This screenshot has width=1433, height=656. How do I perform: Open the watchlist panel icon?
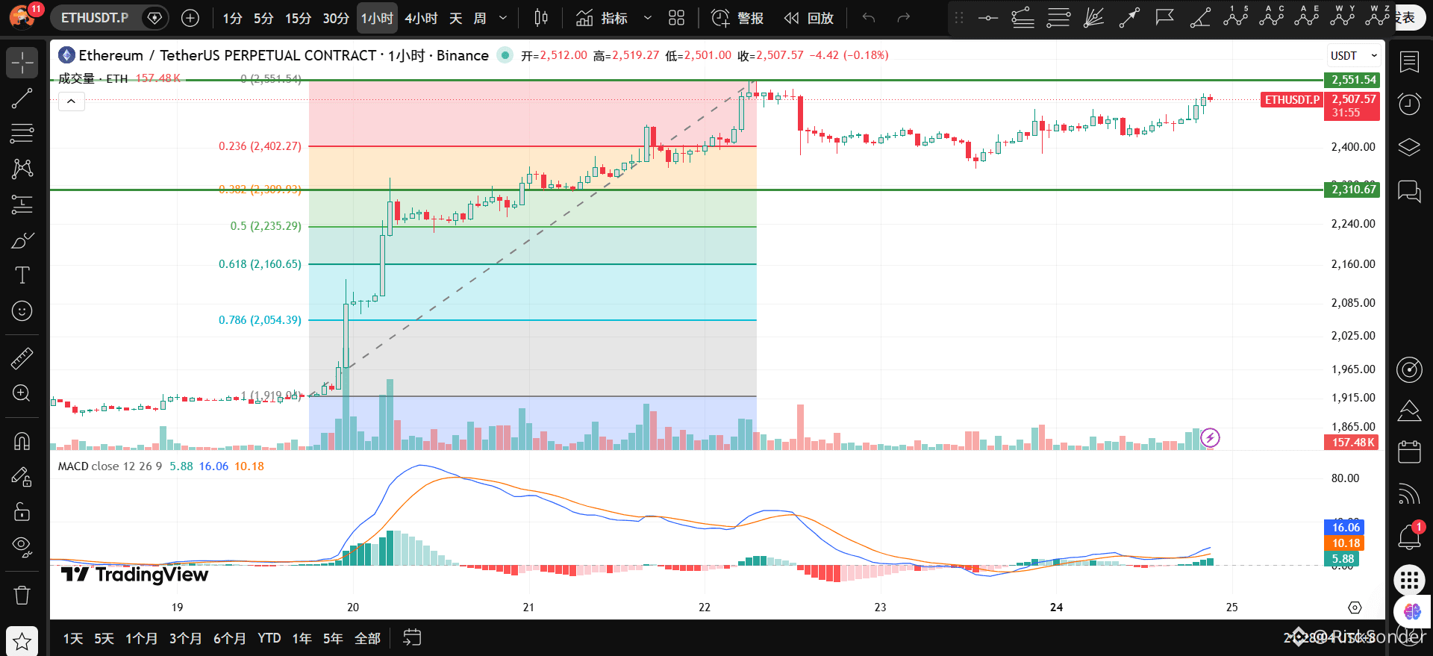[x=1409, y=63]
